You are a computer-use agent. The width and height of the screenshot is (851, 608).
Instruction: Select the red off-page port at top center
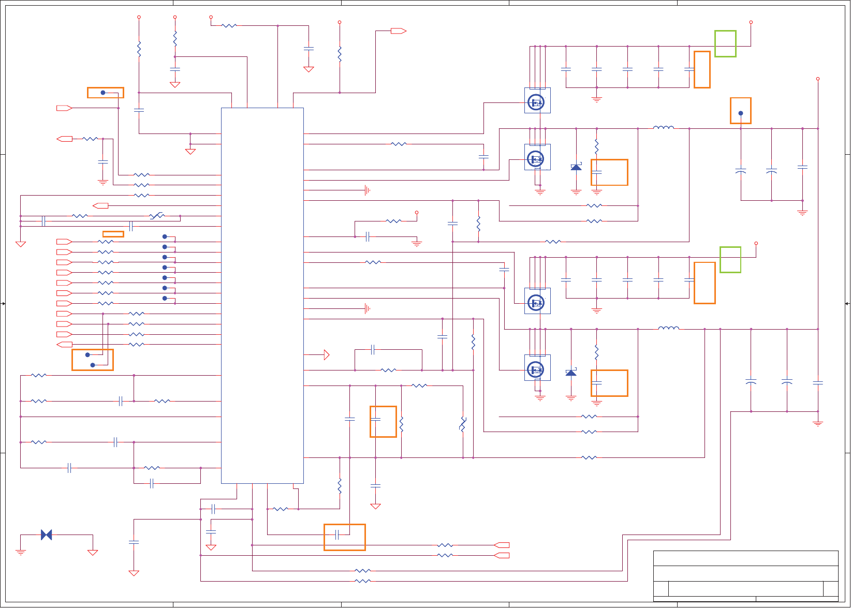(x=399, y=31)
